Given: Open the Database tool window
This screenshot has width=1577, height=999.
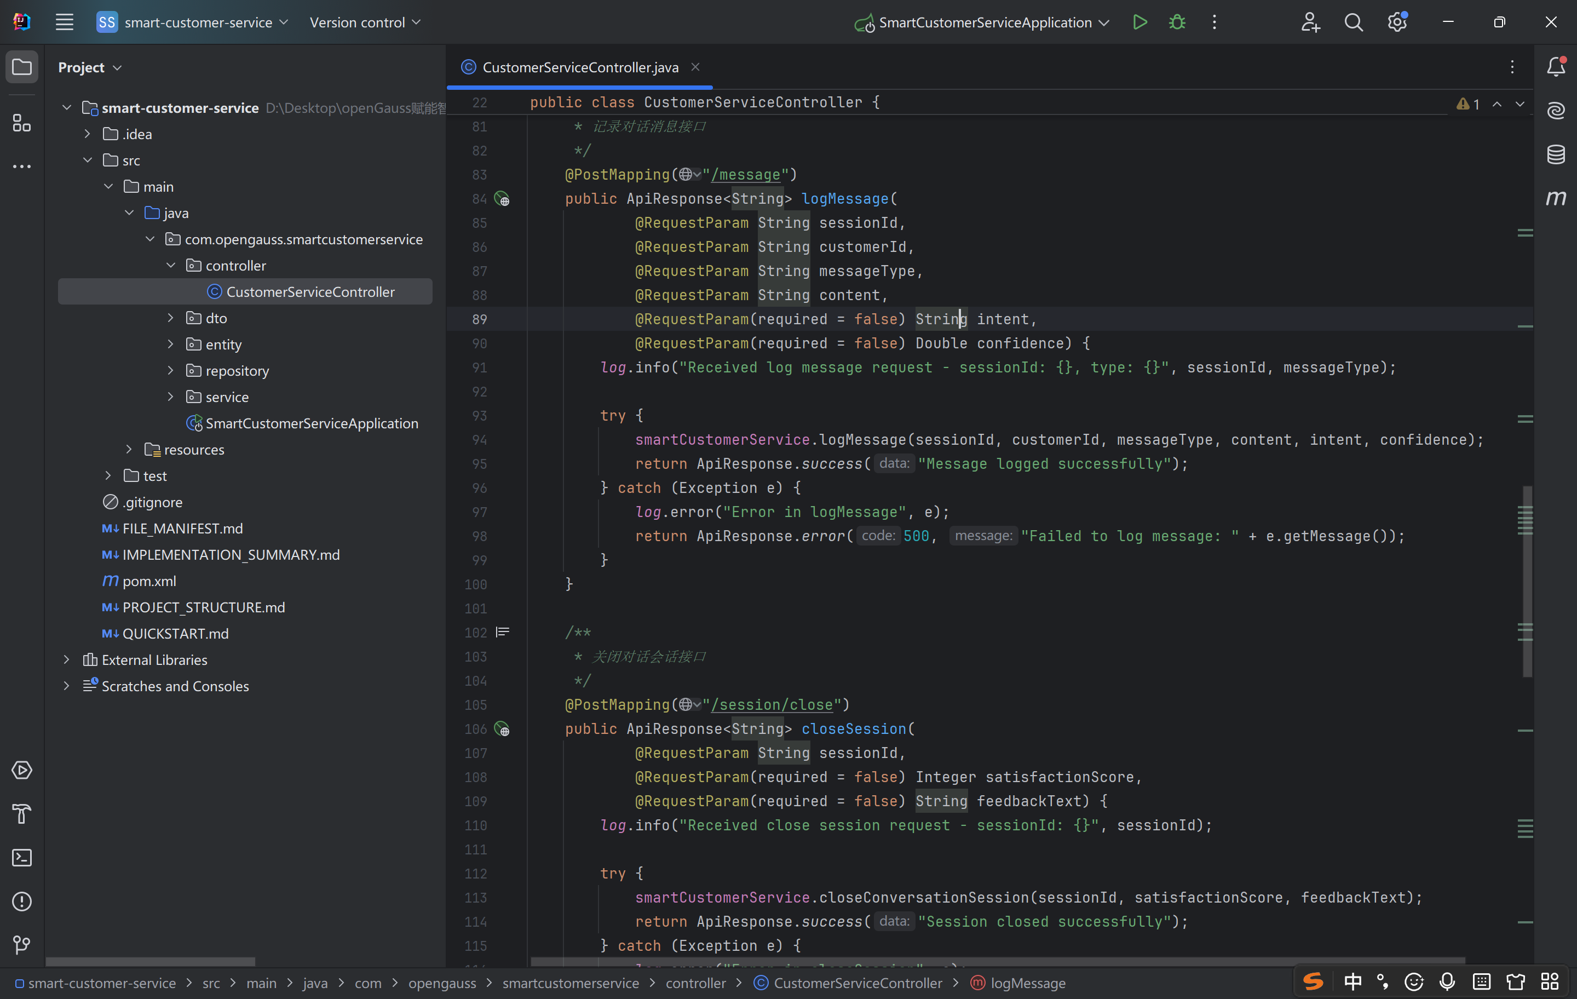Looking at the screenshot, I should click(1556, 154).
